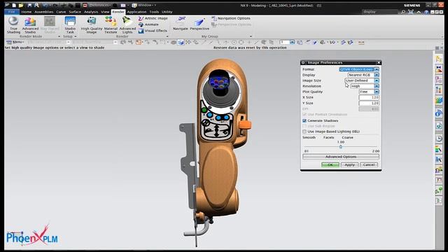
Task: Open the Material Texture tool
Action: (x=111, y=25)
